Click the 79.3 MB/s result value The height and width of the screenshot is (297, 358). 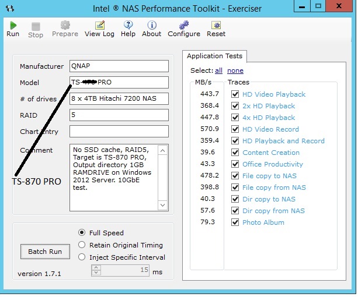207,222
